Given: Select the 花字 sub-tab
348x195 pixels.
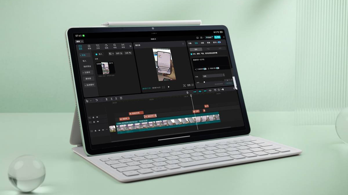Looking at the screenshot, I should [x=220, y=49].
